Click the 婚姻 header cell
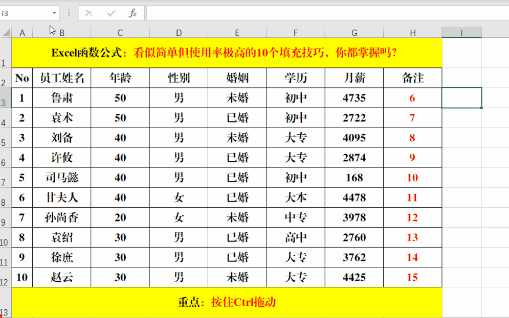The width and height of the screenshot is (509, 318). tap(237, 78)
